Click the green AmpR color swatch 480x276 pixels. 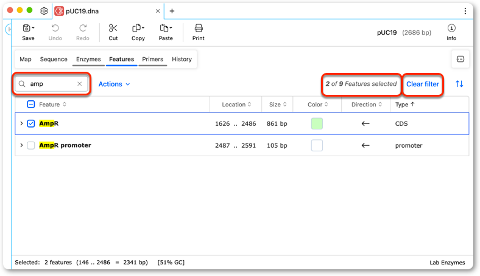(317, 123)
